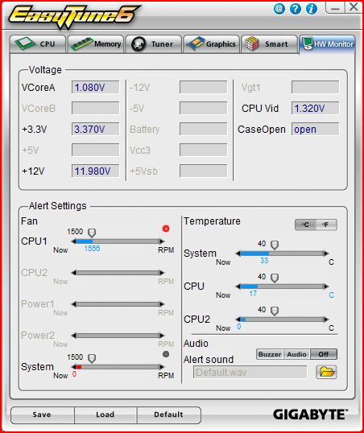
Task: Open the blue info icon
Action: [311, 9]
